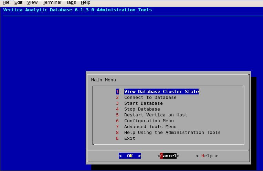Open the Configuration Menu entry
Screen dimensions: 263x171
[149, 121]
